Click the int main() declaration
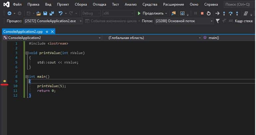Screen dimensions: 256x135 click(39, 76)
